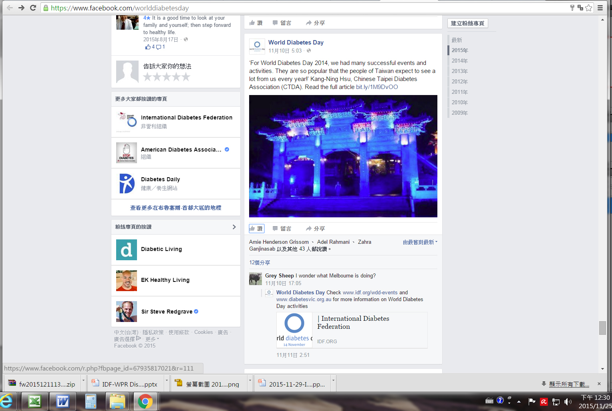Viewport: 612px width, 411px height.
Task: Open Diabetic Living page
Action: pos(161,249)
